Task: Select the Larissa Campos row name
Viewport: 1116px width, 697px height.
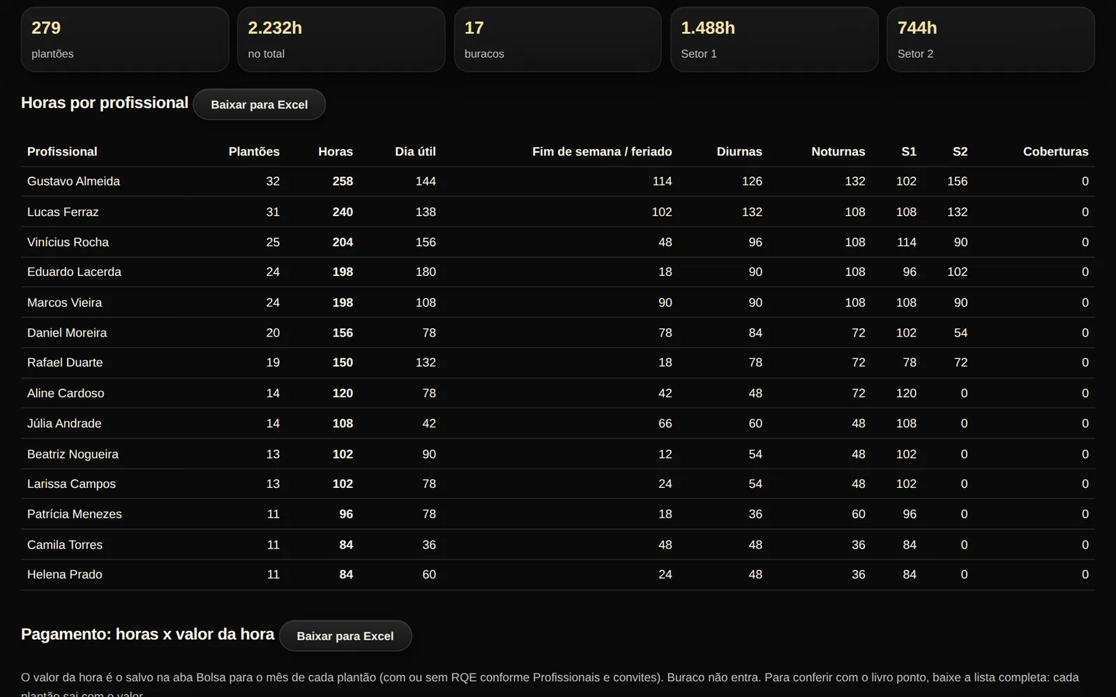Action: click(x=71, y=484)
